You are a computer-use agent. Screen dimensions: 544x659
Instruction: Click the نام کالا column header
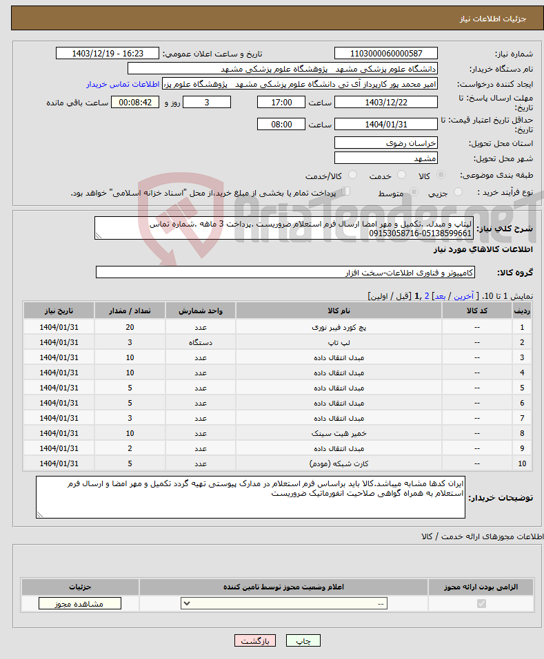(x=339, y=311)
